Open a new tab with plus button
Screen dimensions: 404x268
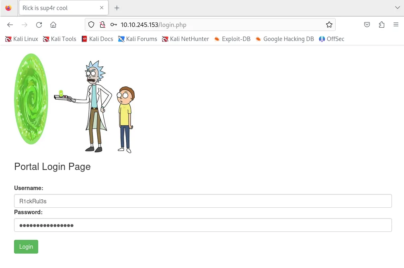coord(117,8)
